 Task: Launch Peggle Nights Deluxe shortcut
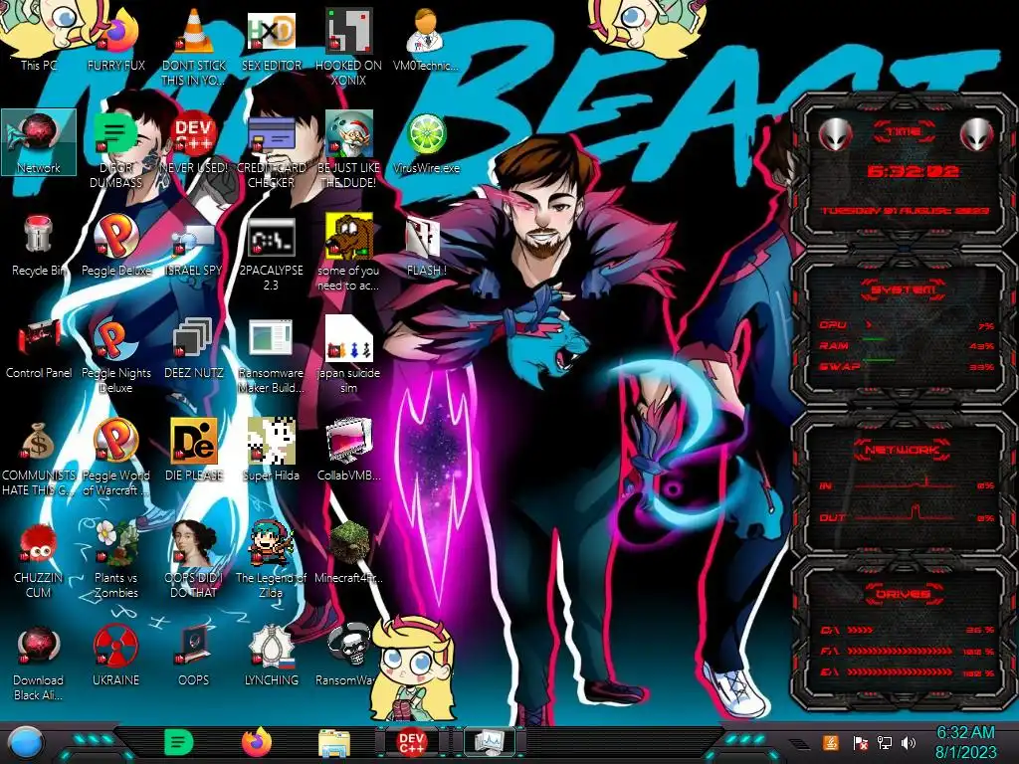tap(115, 355)
